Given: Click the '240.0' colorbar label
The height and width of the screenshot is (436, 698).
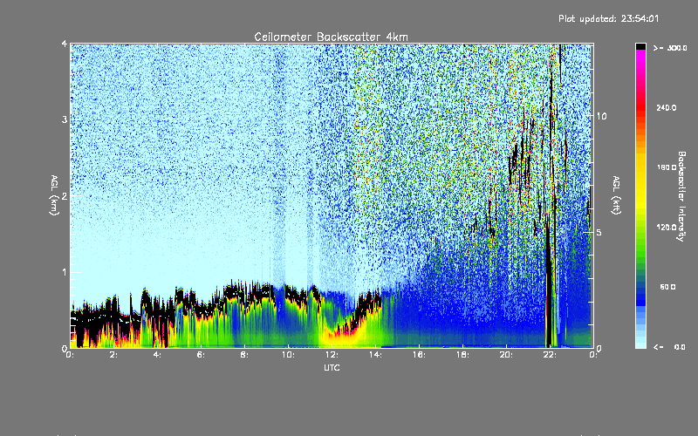Looking at the screenshot, I should (x=666, y=108).
